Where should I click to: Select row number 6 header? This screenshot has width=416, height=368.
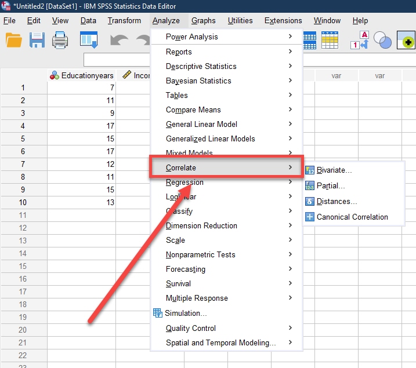pos(23,151)
